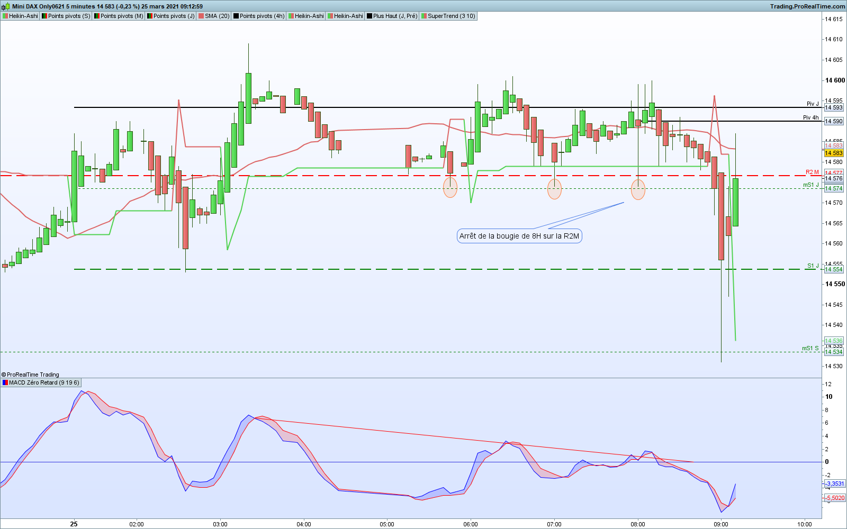The width and height of the screenshot is (847, 529).
Task: Click the 14 534 mS1 S price tag
Action: click(x=834, y=352)
